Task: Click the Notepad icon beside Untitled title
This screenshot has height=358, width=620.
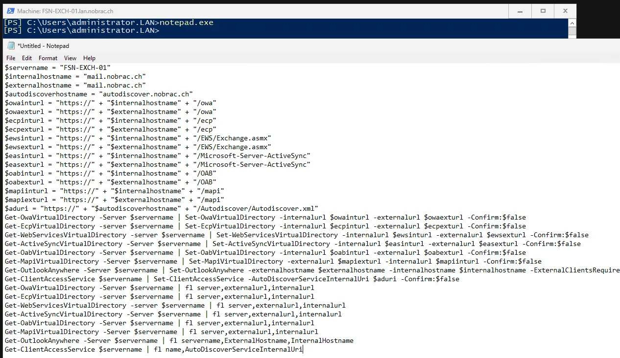Action: point(11,46)
